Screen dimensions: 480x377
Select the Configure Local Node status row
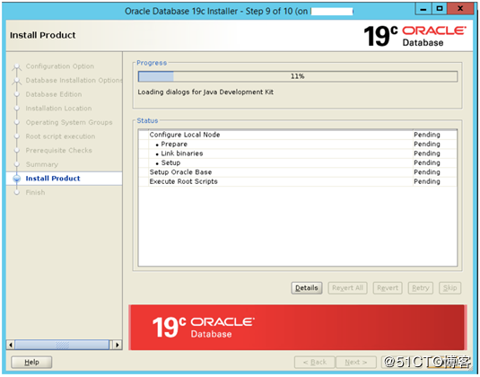click(298, 135)
